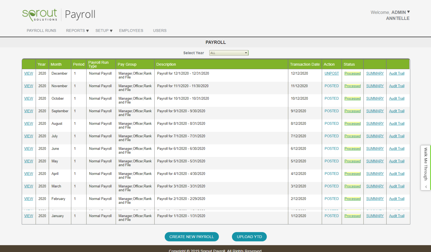Open Audit Trail for May payroll

[x=397, y=161]
